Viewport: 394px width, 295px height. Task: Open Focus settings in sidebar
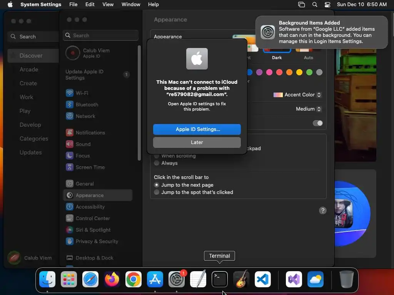click(98, 156)
